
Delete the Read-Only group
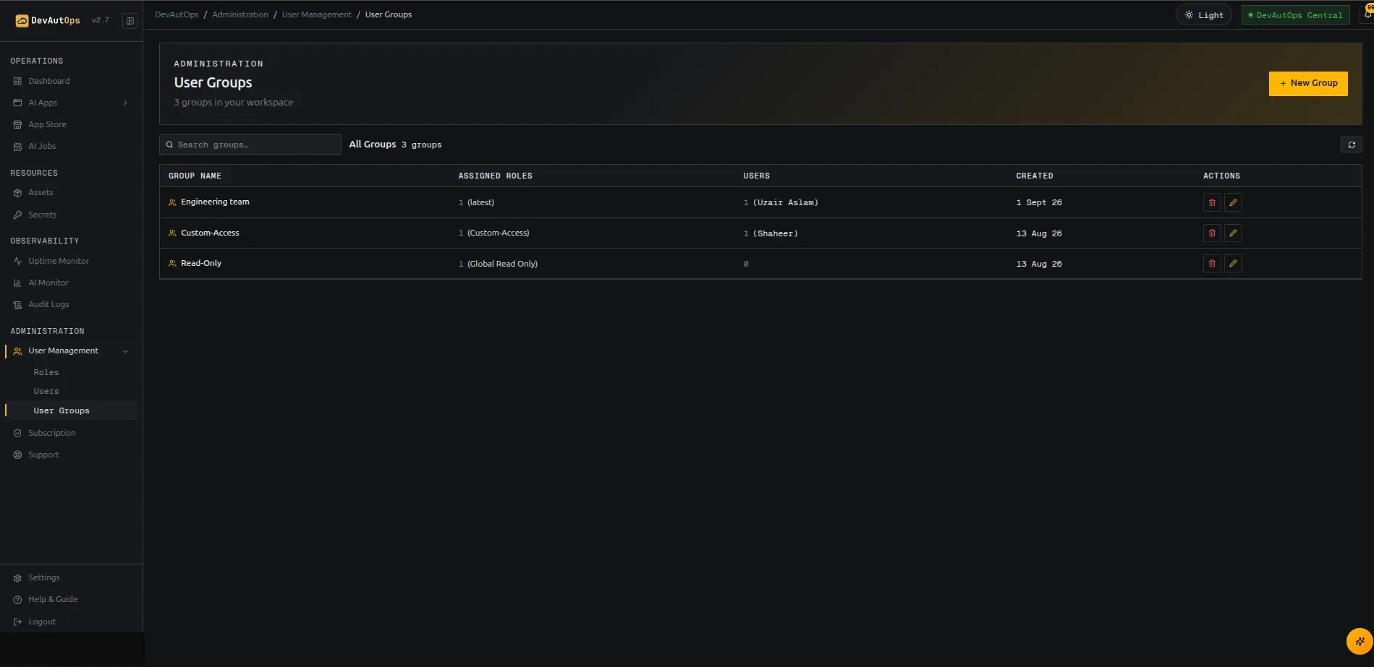coord(1212,264)
